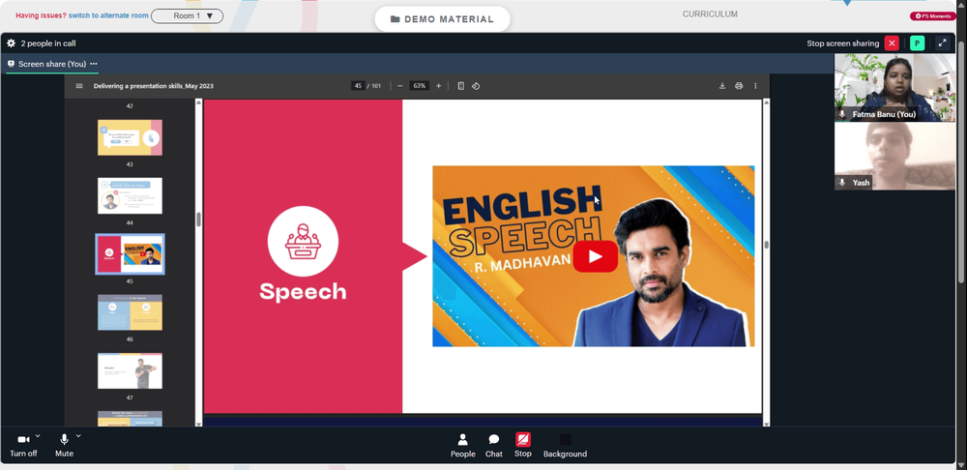The height and width of the screenshot is (470, 967).
Task: Print the PDF document
Action: pyautogui.click(x=739, y=86)
